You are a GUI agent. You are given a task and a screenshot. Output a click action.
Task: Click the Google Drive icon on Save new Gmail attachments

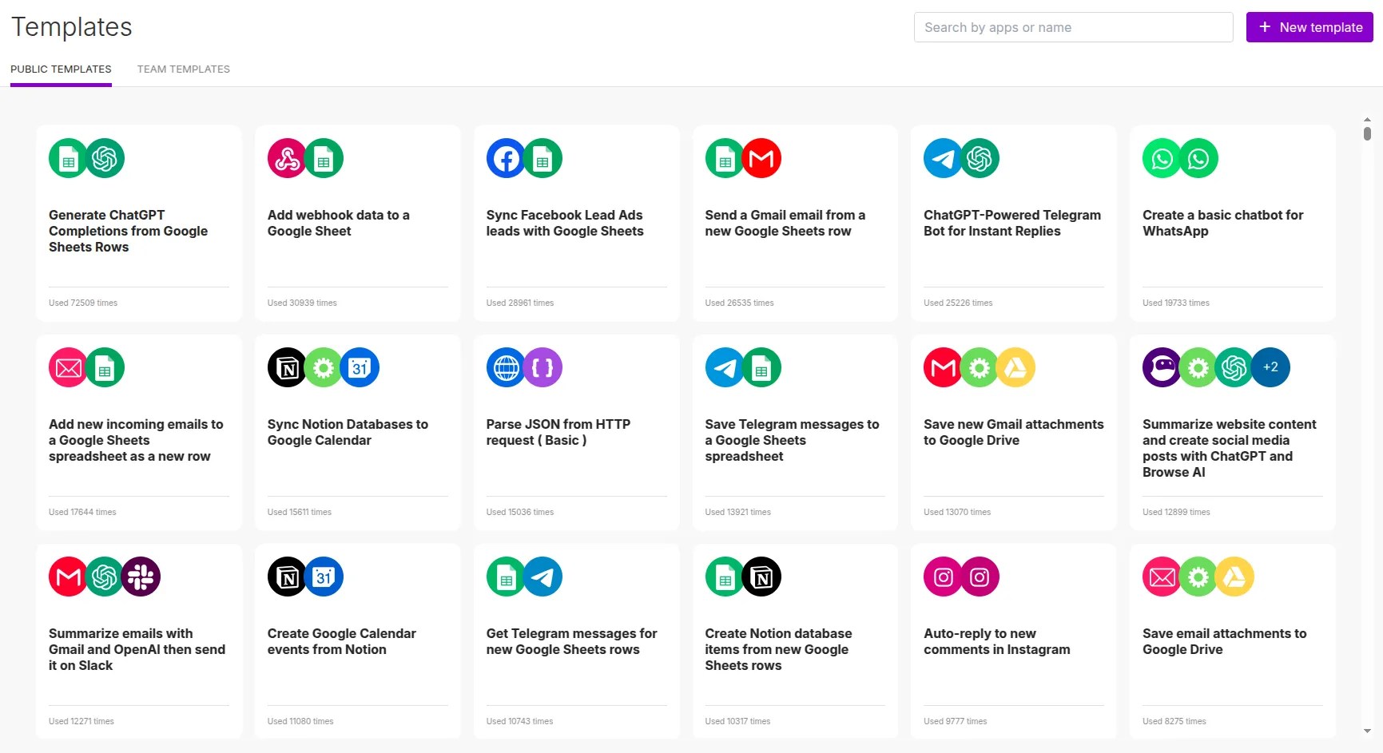(x=1015, y=367)
